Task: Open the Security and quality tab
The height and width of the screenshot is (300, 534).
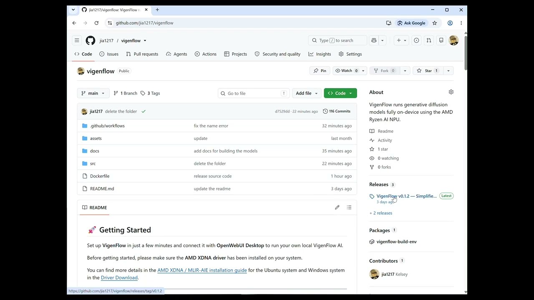Action: coord(277,54)
